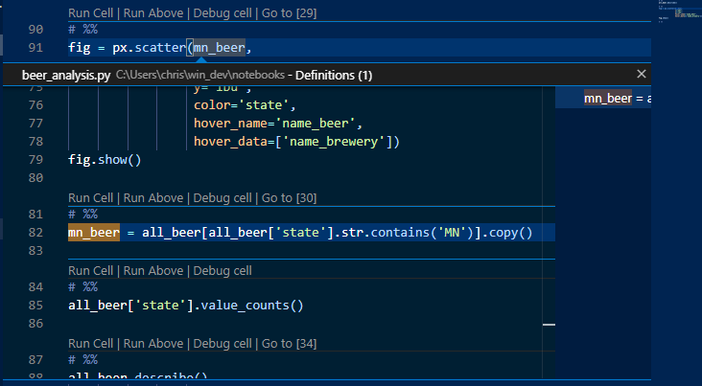The image size is (702, 386).
Task: Click Run Cell above line 84
Action: point(91,271)
